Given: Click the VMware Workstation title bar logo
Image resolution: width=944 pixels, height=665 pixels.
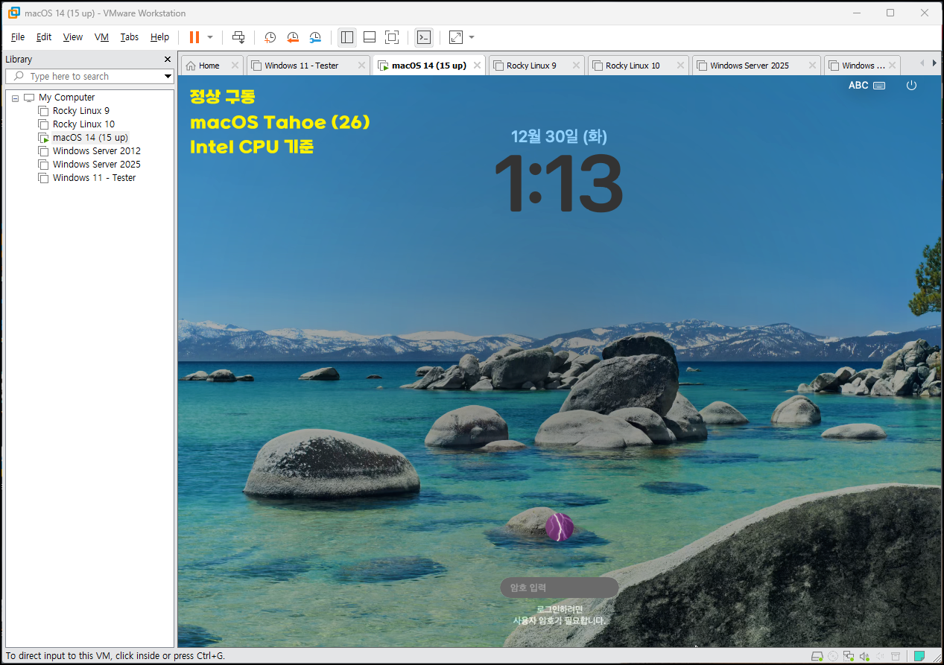Looking at the screenshot, I should [13, 13].
